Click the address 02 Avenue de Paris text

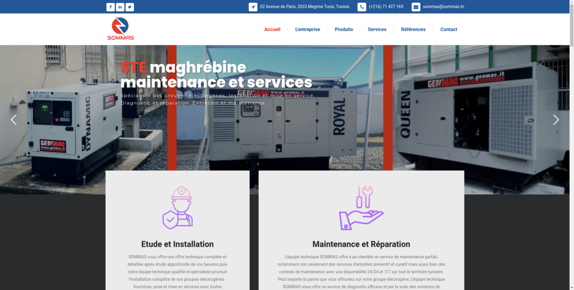click(305, 7)
